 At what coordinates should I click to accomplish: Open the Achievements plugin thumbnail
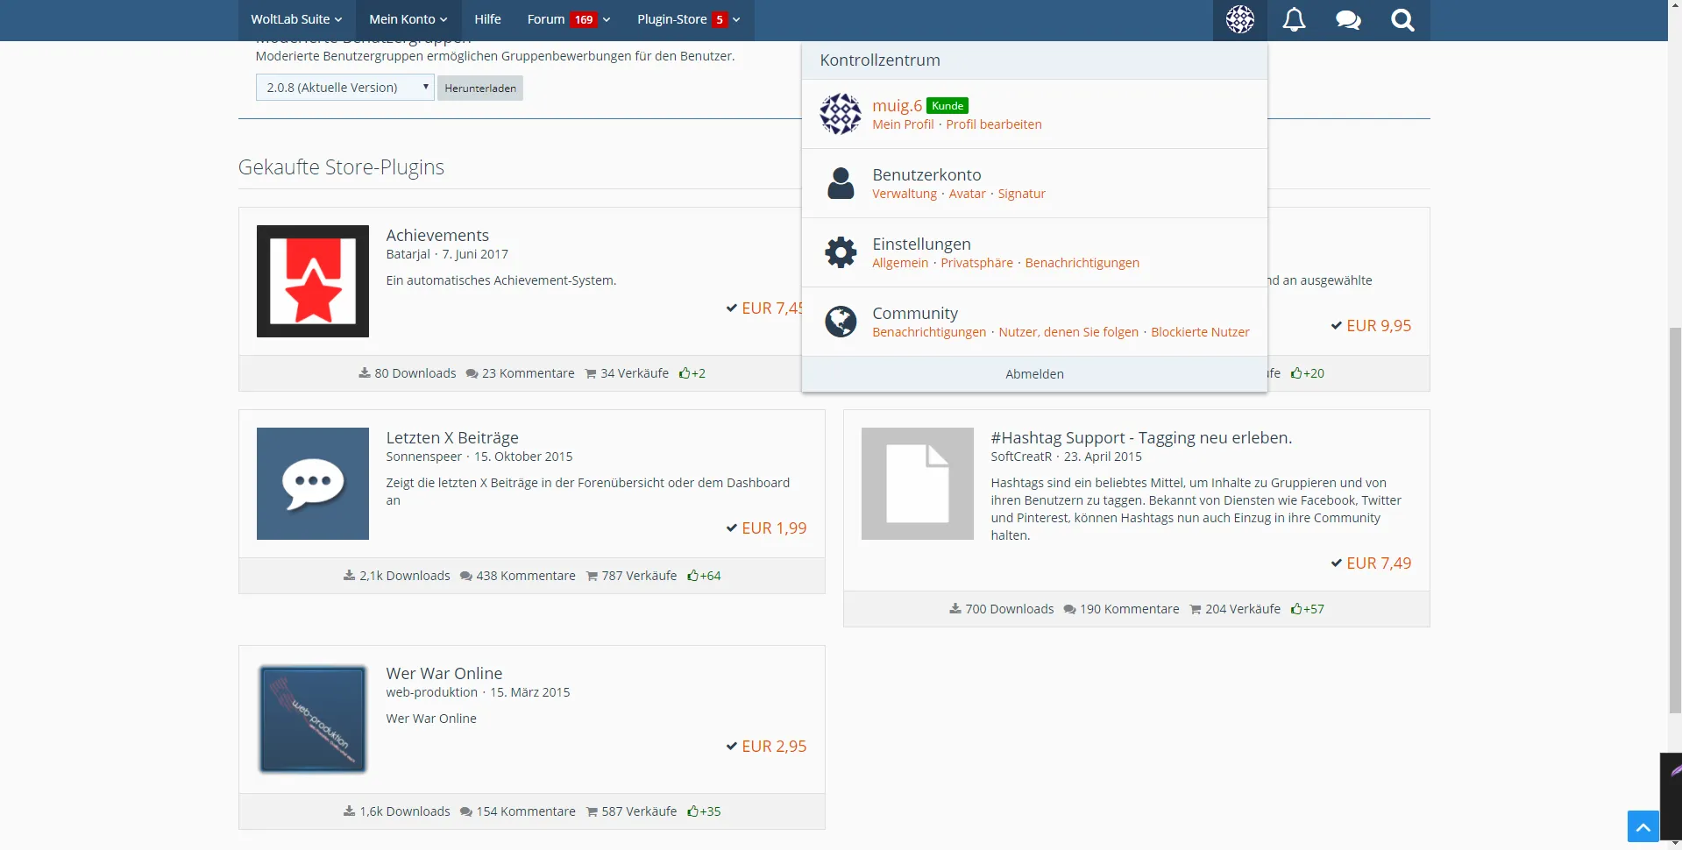pos(313,281)
